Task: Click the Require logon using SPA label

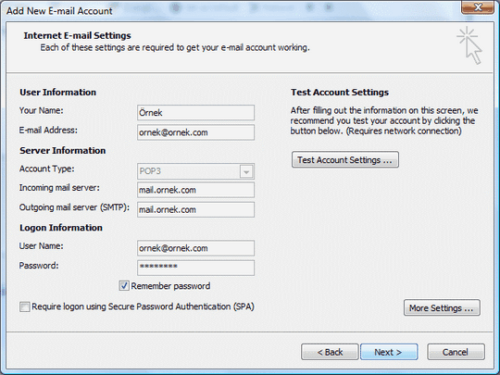Action: pos(143,306)
